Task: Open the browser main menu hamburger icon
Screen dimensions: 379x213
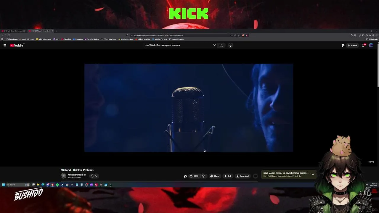Action: click(x=376, y=35)
